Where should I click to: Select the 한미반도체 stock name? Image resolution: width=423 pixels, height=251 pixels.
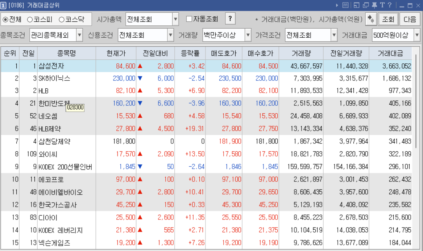pos(54,103)
